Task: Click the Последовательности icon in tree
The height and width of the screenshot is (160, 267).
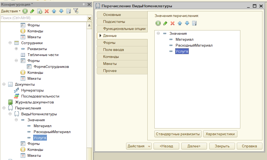Action: pyautogui.click(x=16, y=96)
